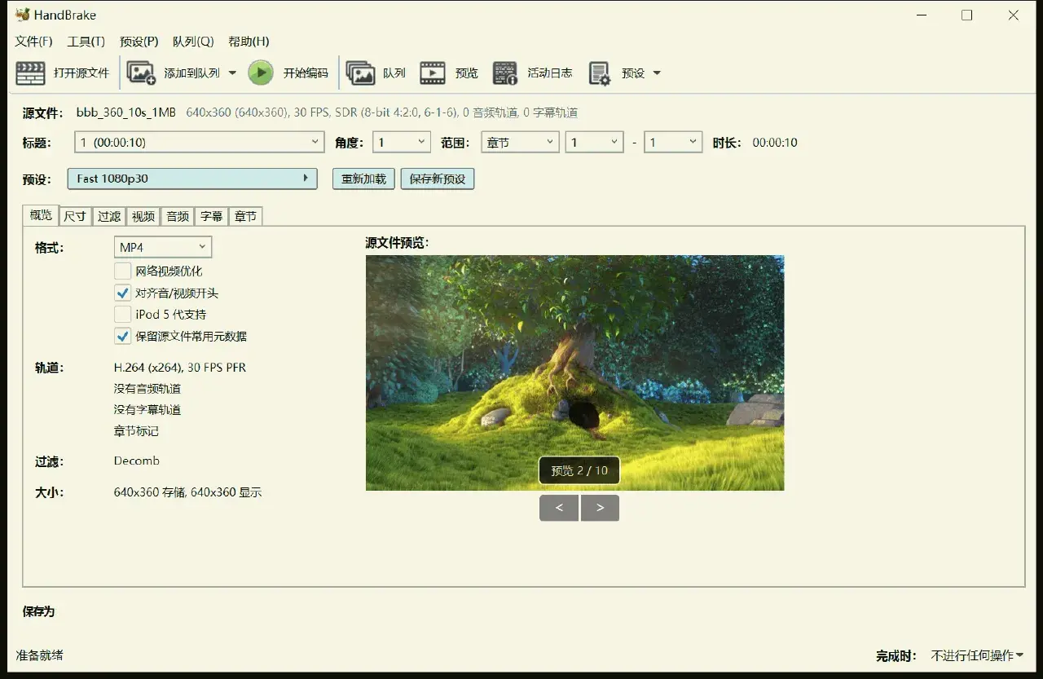The height and width of the screenshot is (679, 1043).
Task: Click the green start encode play icon
Action: coord(261,73)
